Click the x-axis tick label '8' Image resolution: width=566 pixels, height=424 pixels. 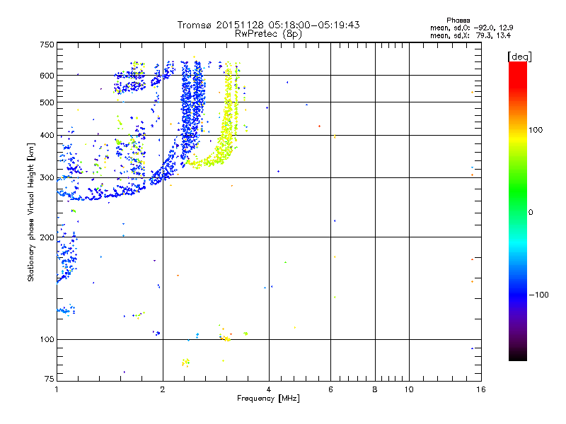point(375,389)
